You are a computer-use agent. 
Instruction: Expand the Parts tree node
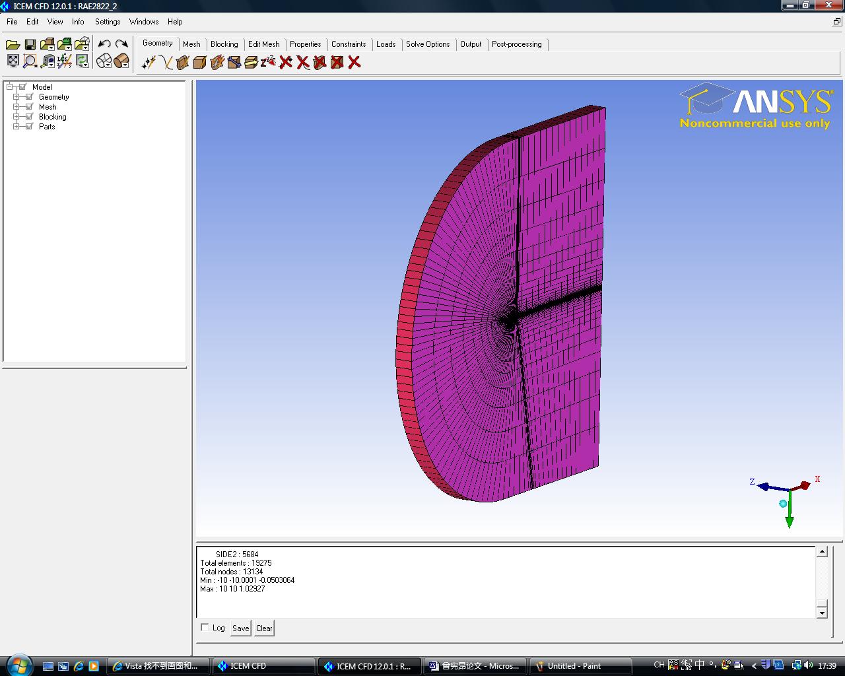coord(17,127)
